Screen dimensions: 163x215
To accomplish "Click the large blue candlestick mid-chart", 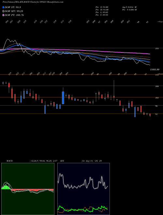I will click(63, 98).
